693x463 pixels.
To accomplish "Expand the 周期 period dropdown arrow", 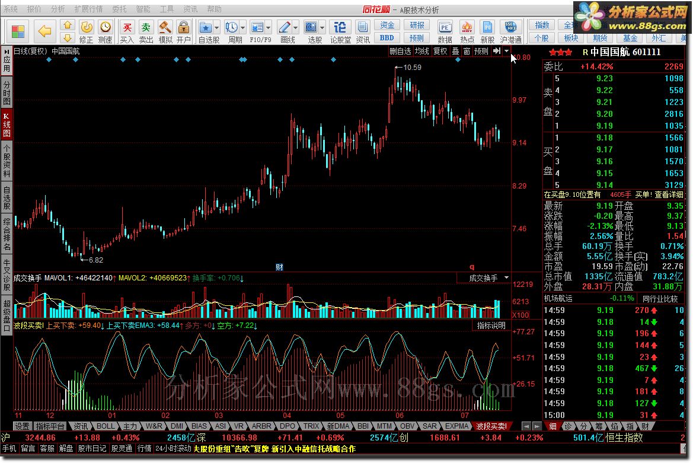I will click(x=243, y=28).
